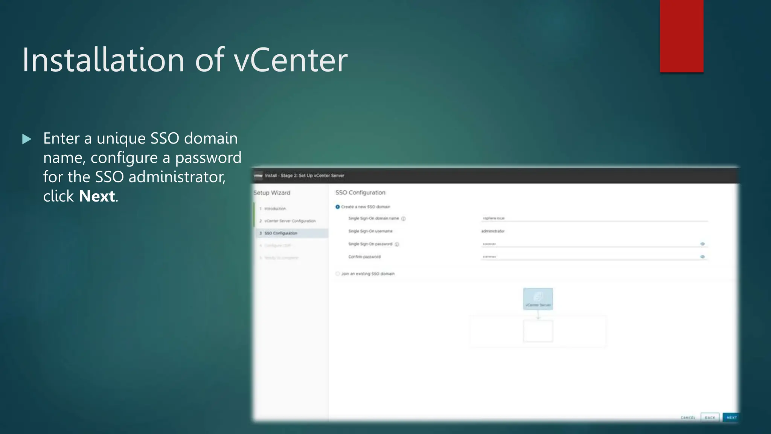Screen dimensions: 771x434
Task: Show the Confirm password with eye icon
Action: tap(702, 257)
